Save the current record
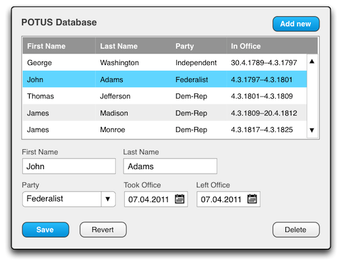Viewport: 340px width, 263px height. (45, 230)
